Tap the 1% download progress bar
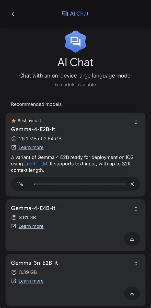Screen dimensions: 151x308 [79, 184]
